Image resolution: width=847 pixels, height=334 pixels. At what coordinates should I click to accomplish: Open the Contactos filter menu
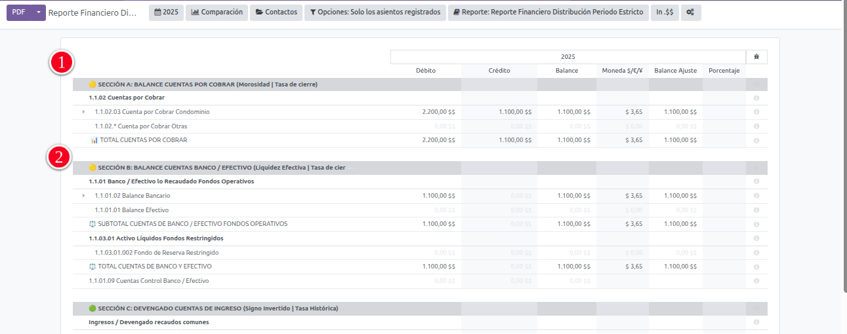tap(276, 12)
